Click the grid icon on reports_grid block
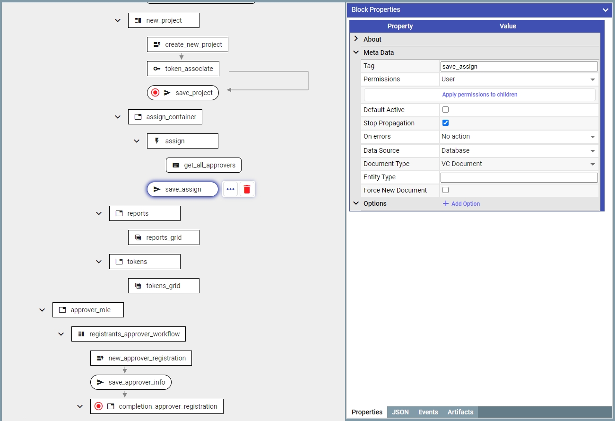The height and width of the screenshot is (421, 615). (138, 237)
